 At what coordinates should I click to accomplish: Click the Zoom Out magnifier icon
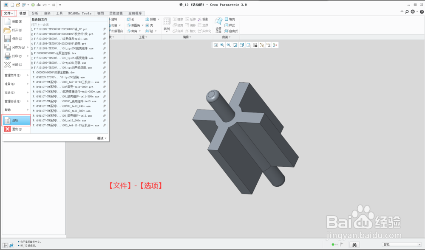pyautogui.click(x=229, y=45)
